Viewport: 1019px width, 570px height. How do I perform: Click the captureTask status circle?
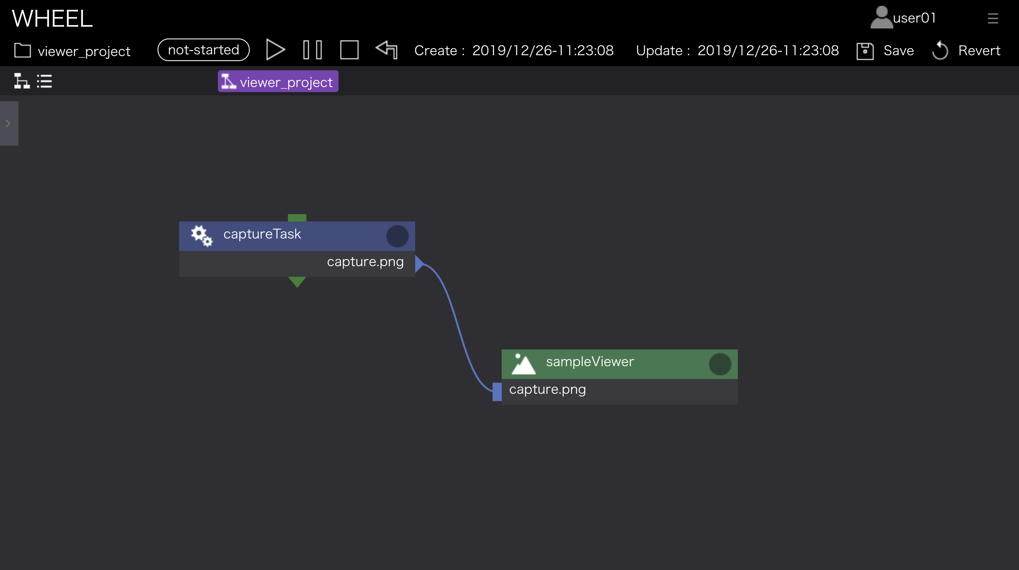click(x=397, y=236)
